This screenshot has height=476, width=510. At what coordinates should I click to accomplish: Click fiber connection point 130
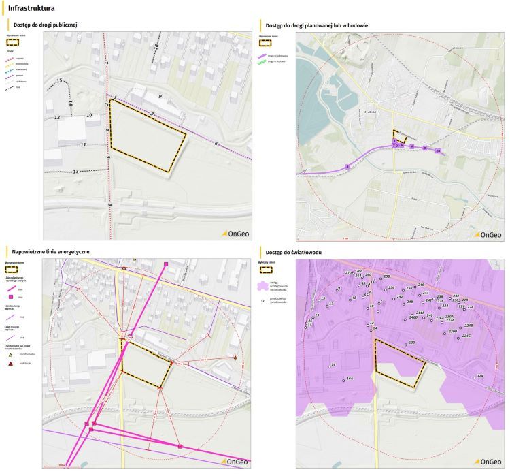tap(407, 345)
